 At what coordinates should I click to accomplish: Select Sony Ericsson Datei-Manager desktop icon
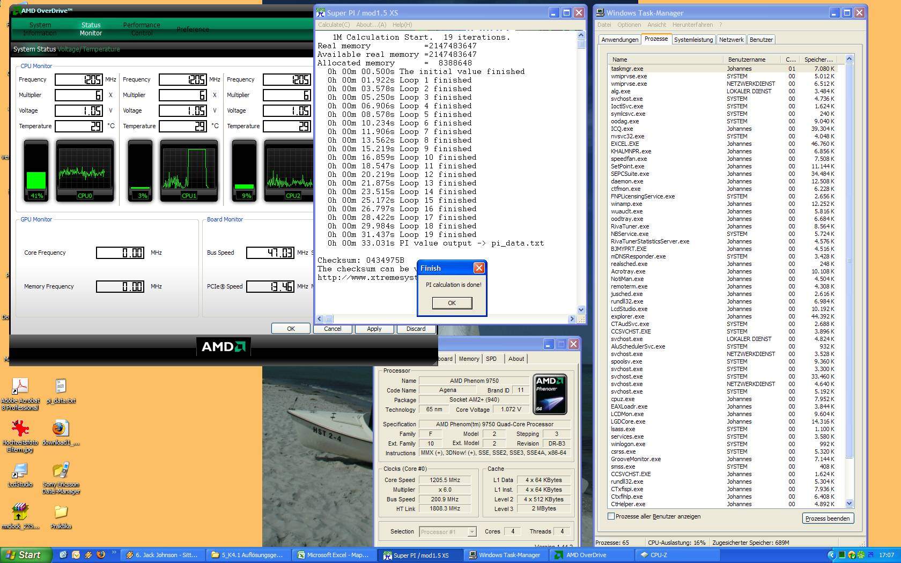coord(61,477)
